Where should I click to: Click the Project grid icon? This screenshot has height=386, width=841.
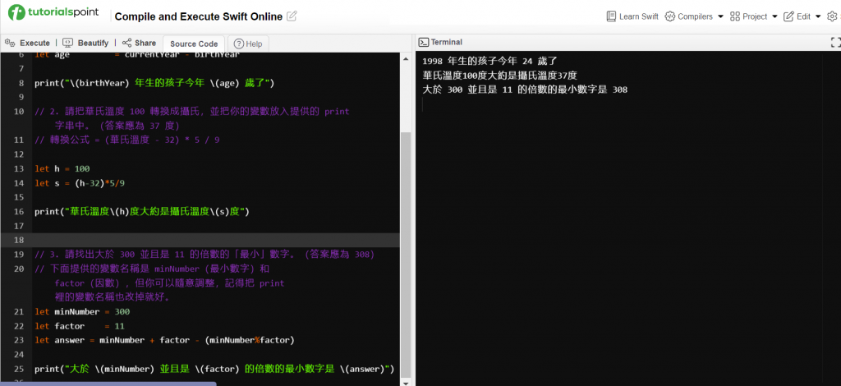pyautogui.click(x=735, y=16)
